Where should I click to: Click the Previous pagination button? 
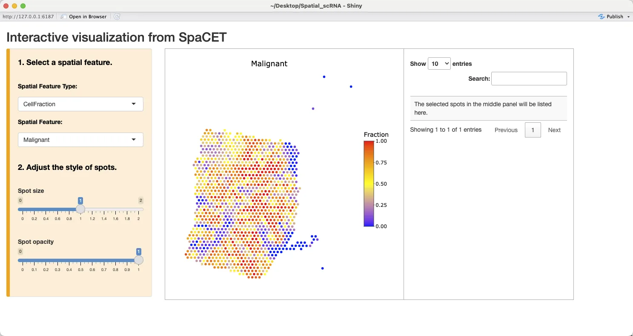point(506,130)
